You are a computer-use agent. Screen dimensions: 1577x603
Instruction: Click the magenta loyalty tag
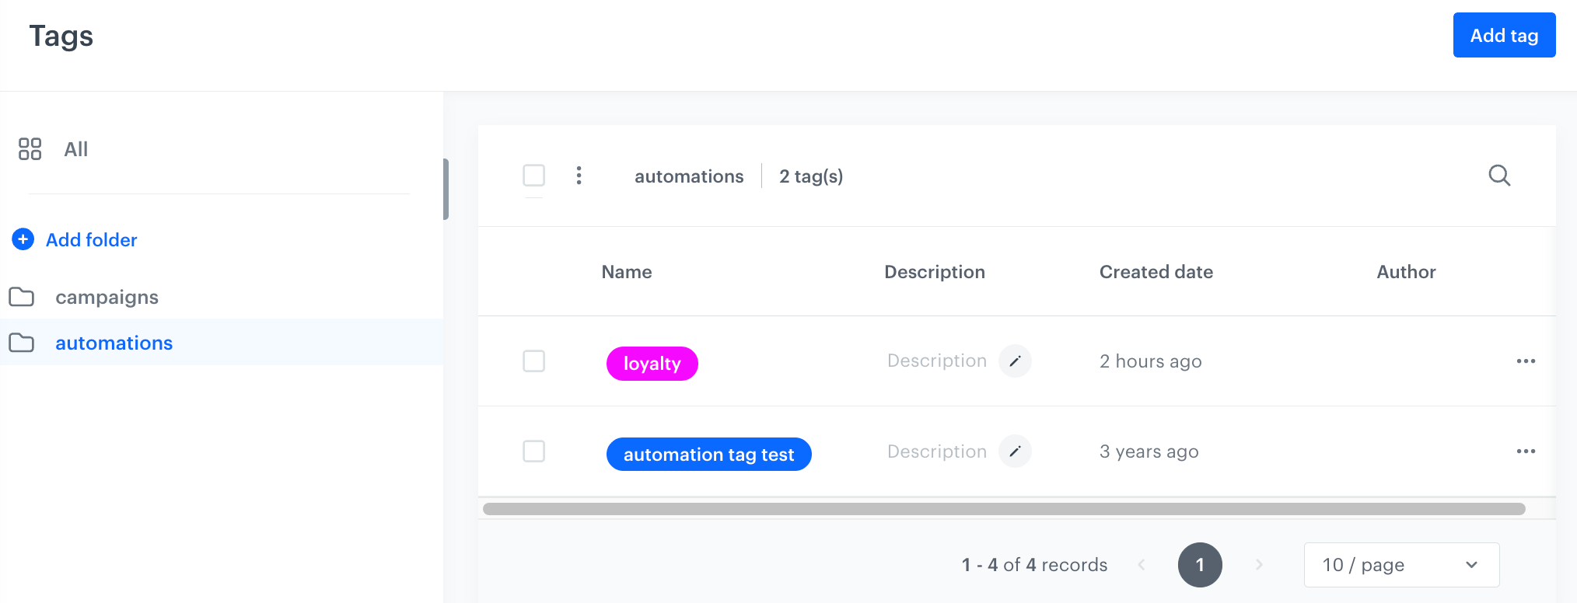(652, 364)
